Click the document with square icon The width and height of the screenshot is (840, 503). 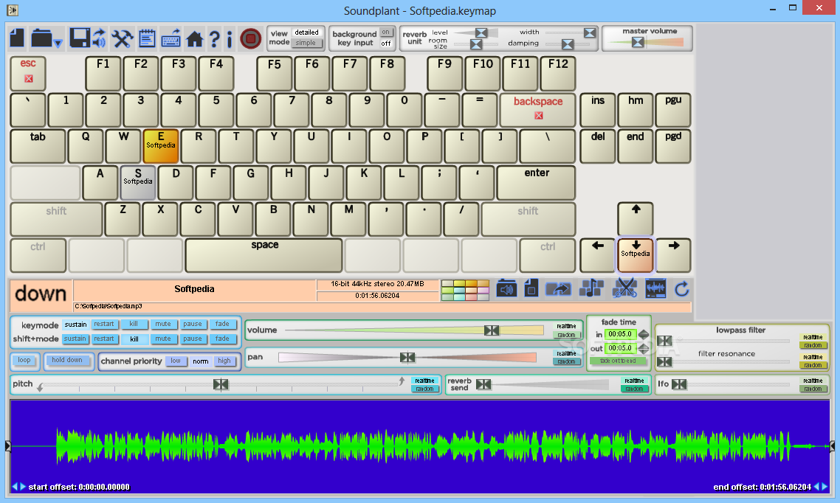click(x=531, y=289)
